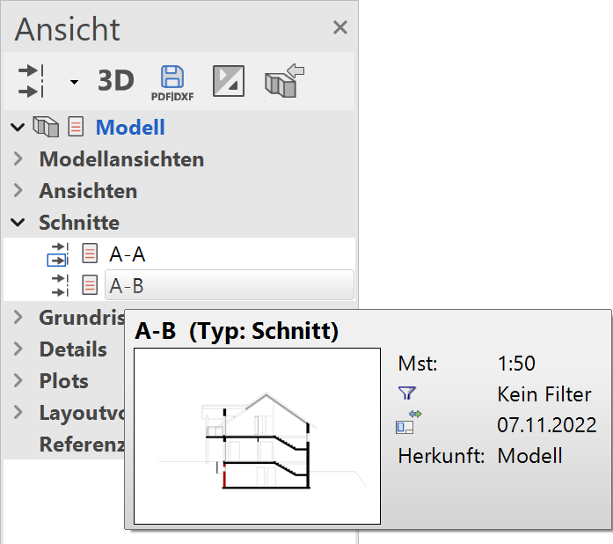The image size is (613, 544).
Task: Click the A-B section preview thumbnail
Action: click(257, 436)
